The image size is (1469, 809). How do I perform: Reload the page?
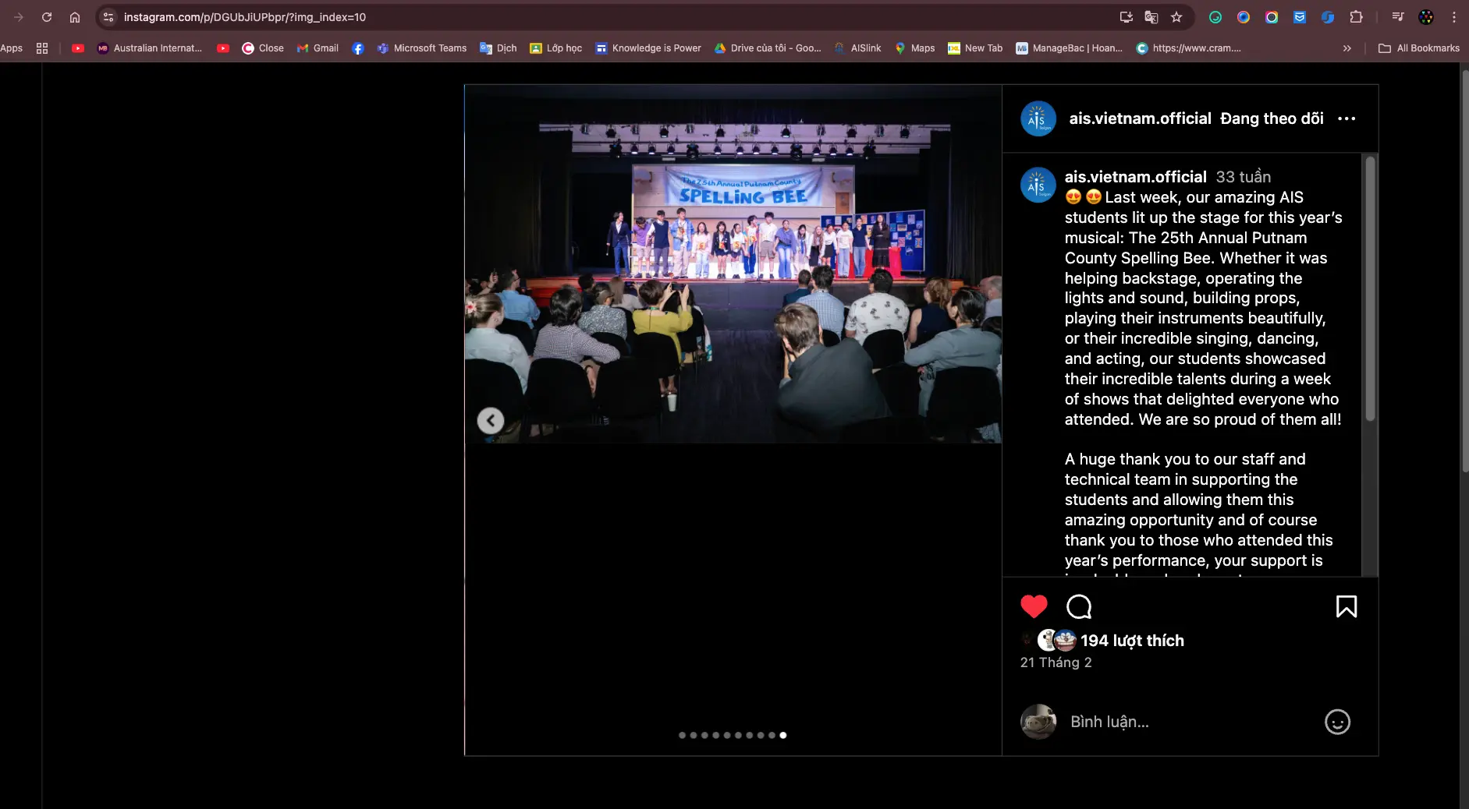47,17
